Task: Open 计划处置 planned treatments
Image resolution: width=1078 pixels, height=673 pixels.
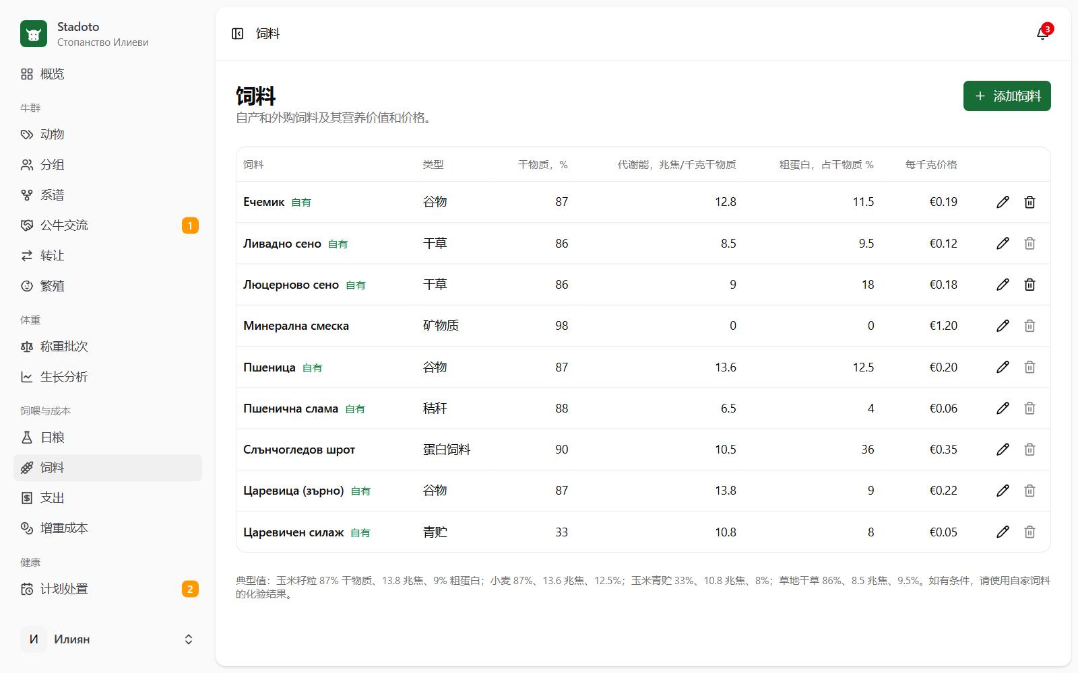Action: pos(108,589)
